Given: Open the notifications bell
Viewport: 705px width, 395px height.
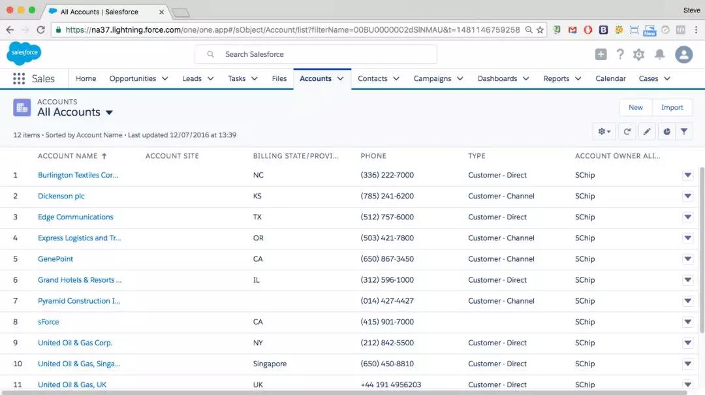Looking at the screenshot, I should pyautogui.click(x=660, y=55).
